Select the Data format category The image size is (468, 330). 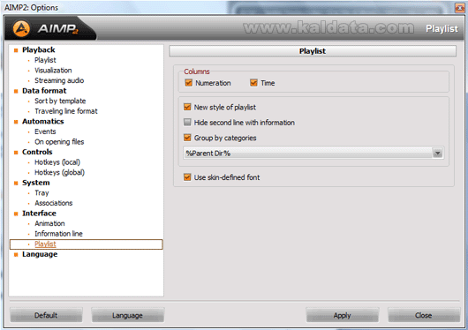44,91
